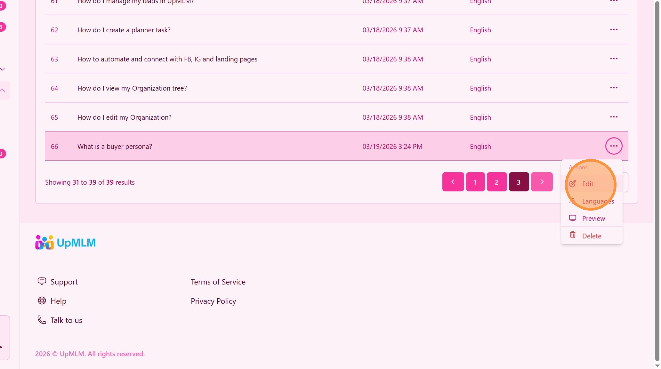Select Preview in the actions menu

click(x=593, y=219)
